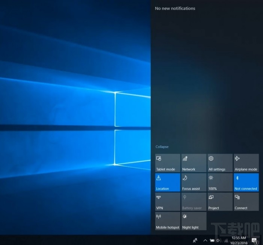Open the Network quick action tile
Image resolution: width=263 pixels, height=245 pixels.
pos(194,163)
